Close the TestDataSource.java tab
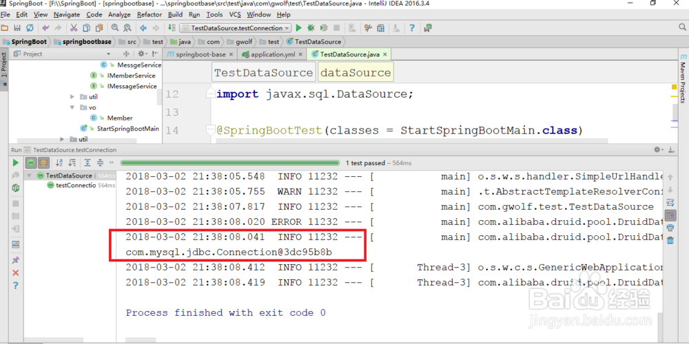The image size is (689, 344). [x=385, y=55]
